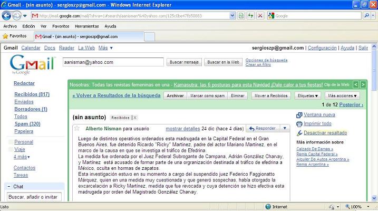378x211 pixels.
Task: Open the recent pages dropdown arrow
Action: (x=25, y=16)
